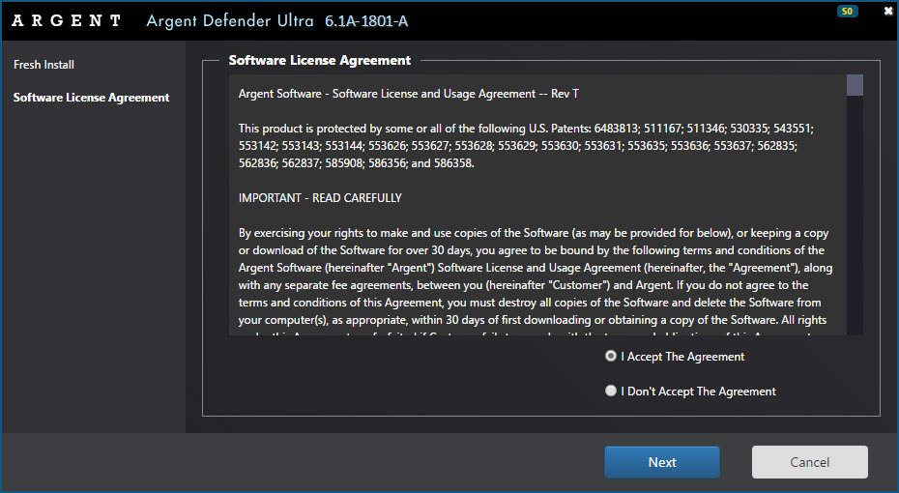
Task: Close the installer with the X icon
Action: pos(888,12)
